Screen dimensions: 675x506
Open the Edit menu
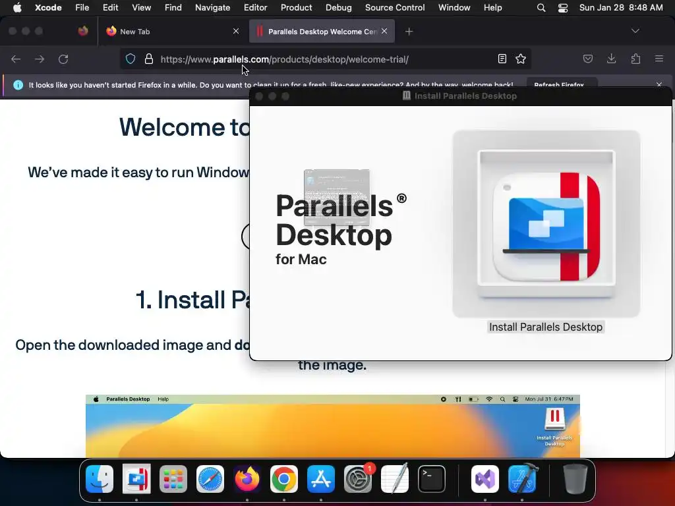[x=110, y=8]
